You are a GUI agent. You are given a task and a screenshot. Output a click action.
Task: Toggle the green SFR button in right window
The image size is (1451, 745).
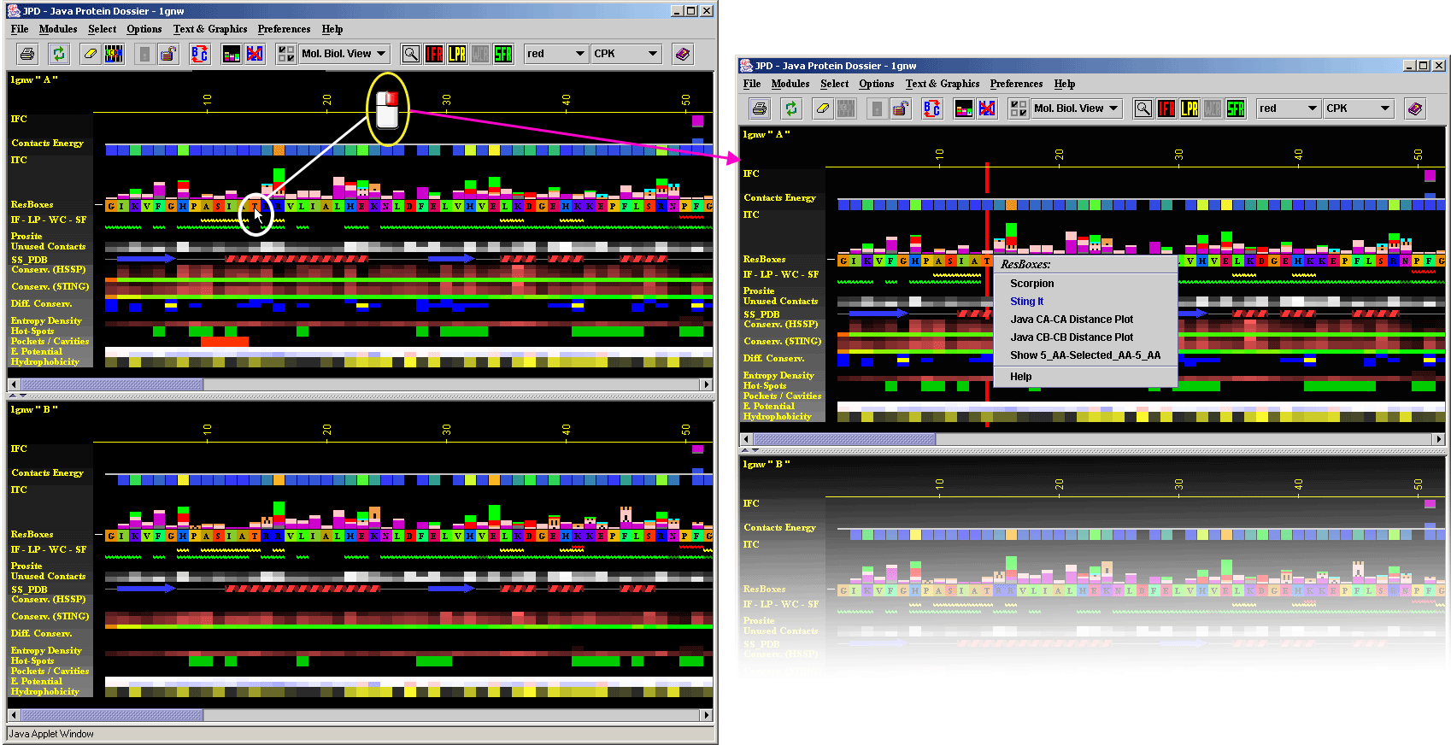pyautogui.click(x=1236, y=109)
